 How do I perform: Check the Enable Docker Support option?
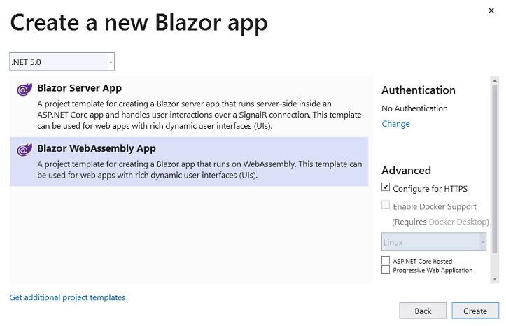click(x=386, y=205)
